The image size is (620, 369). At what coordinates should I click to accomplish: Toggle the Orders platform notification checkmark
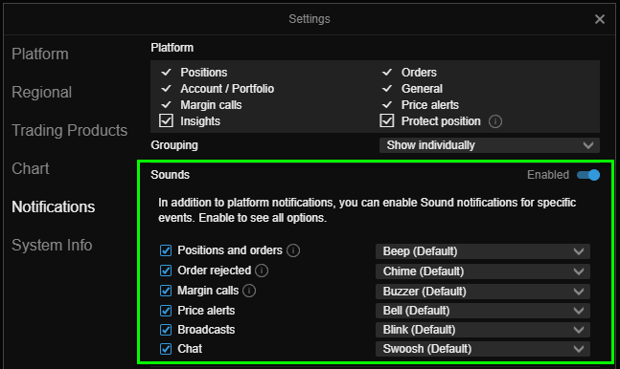pyautogui.click(x=387, y=73)
